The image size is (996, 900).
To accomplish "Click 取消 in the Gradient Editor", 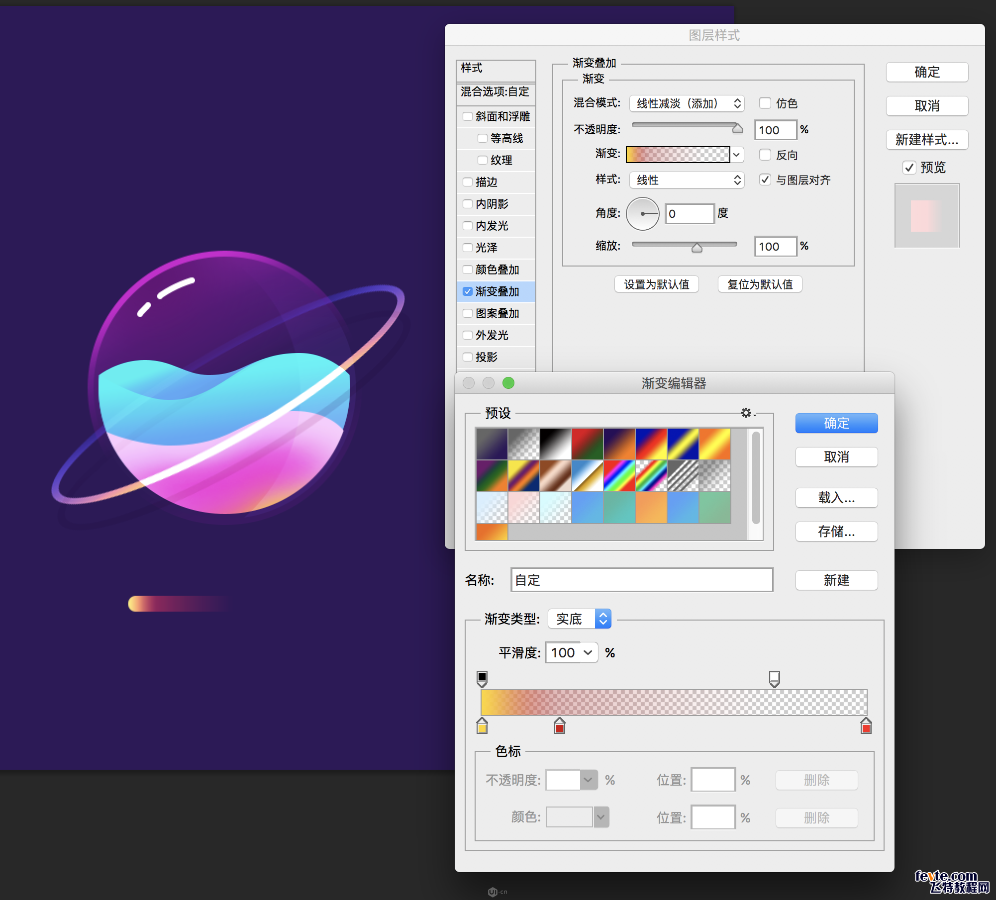I will coord(836,457).
